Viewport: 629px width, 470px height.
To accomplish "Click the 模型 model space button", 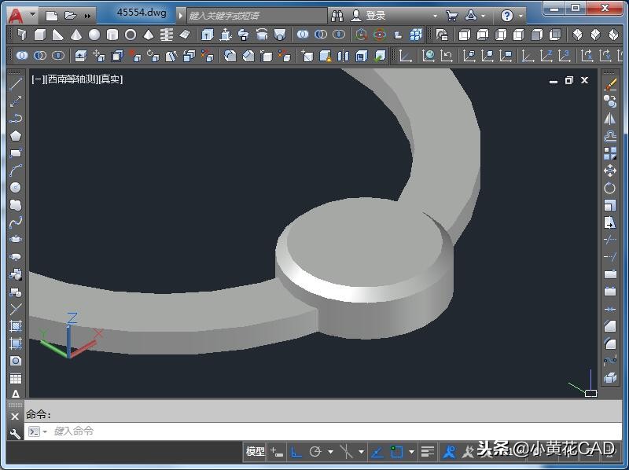I will pyautogui.click(x=256, y=452).
